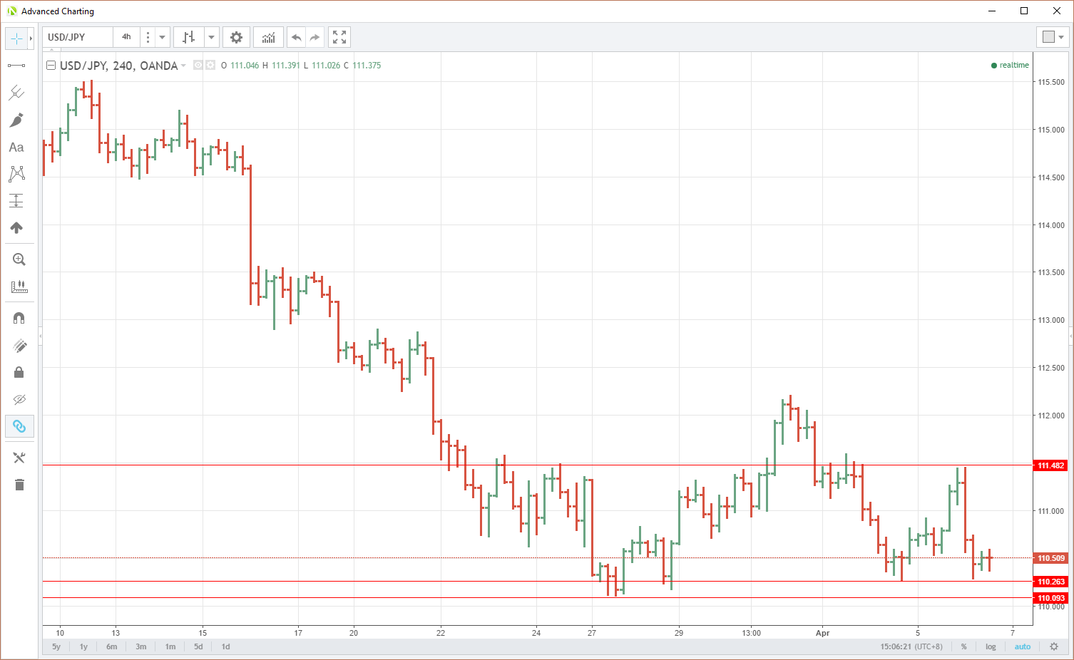1074x660 pixels.
Task: Open chart settings gear in toolbar
Action: click(x=236, y=37)
